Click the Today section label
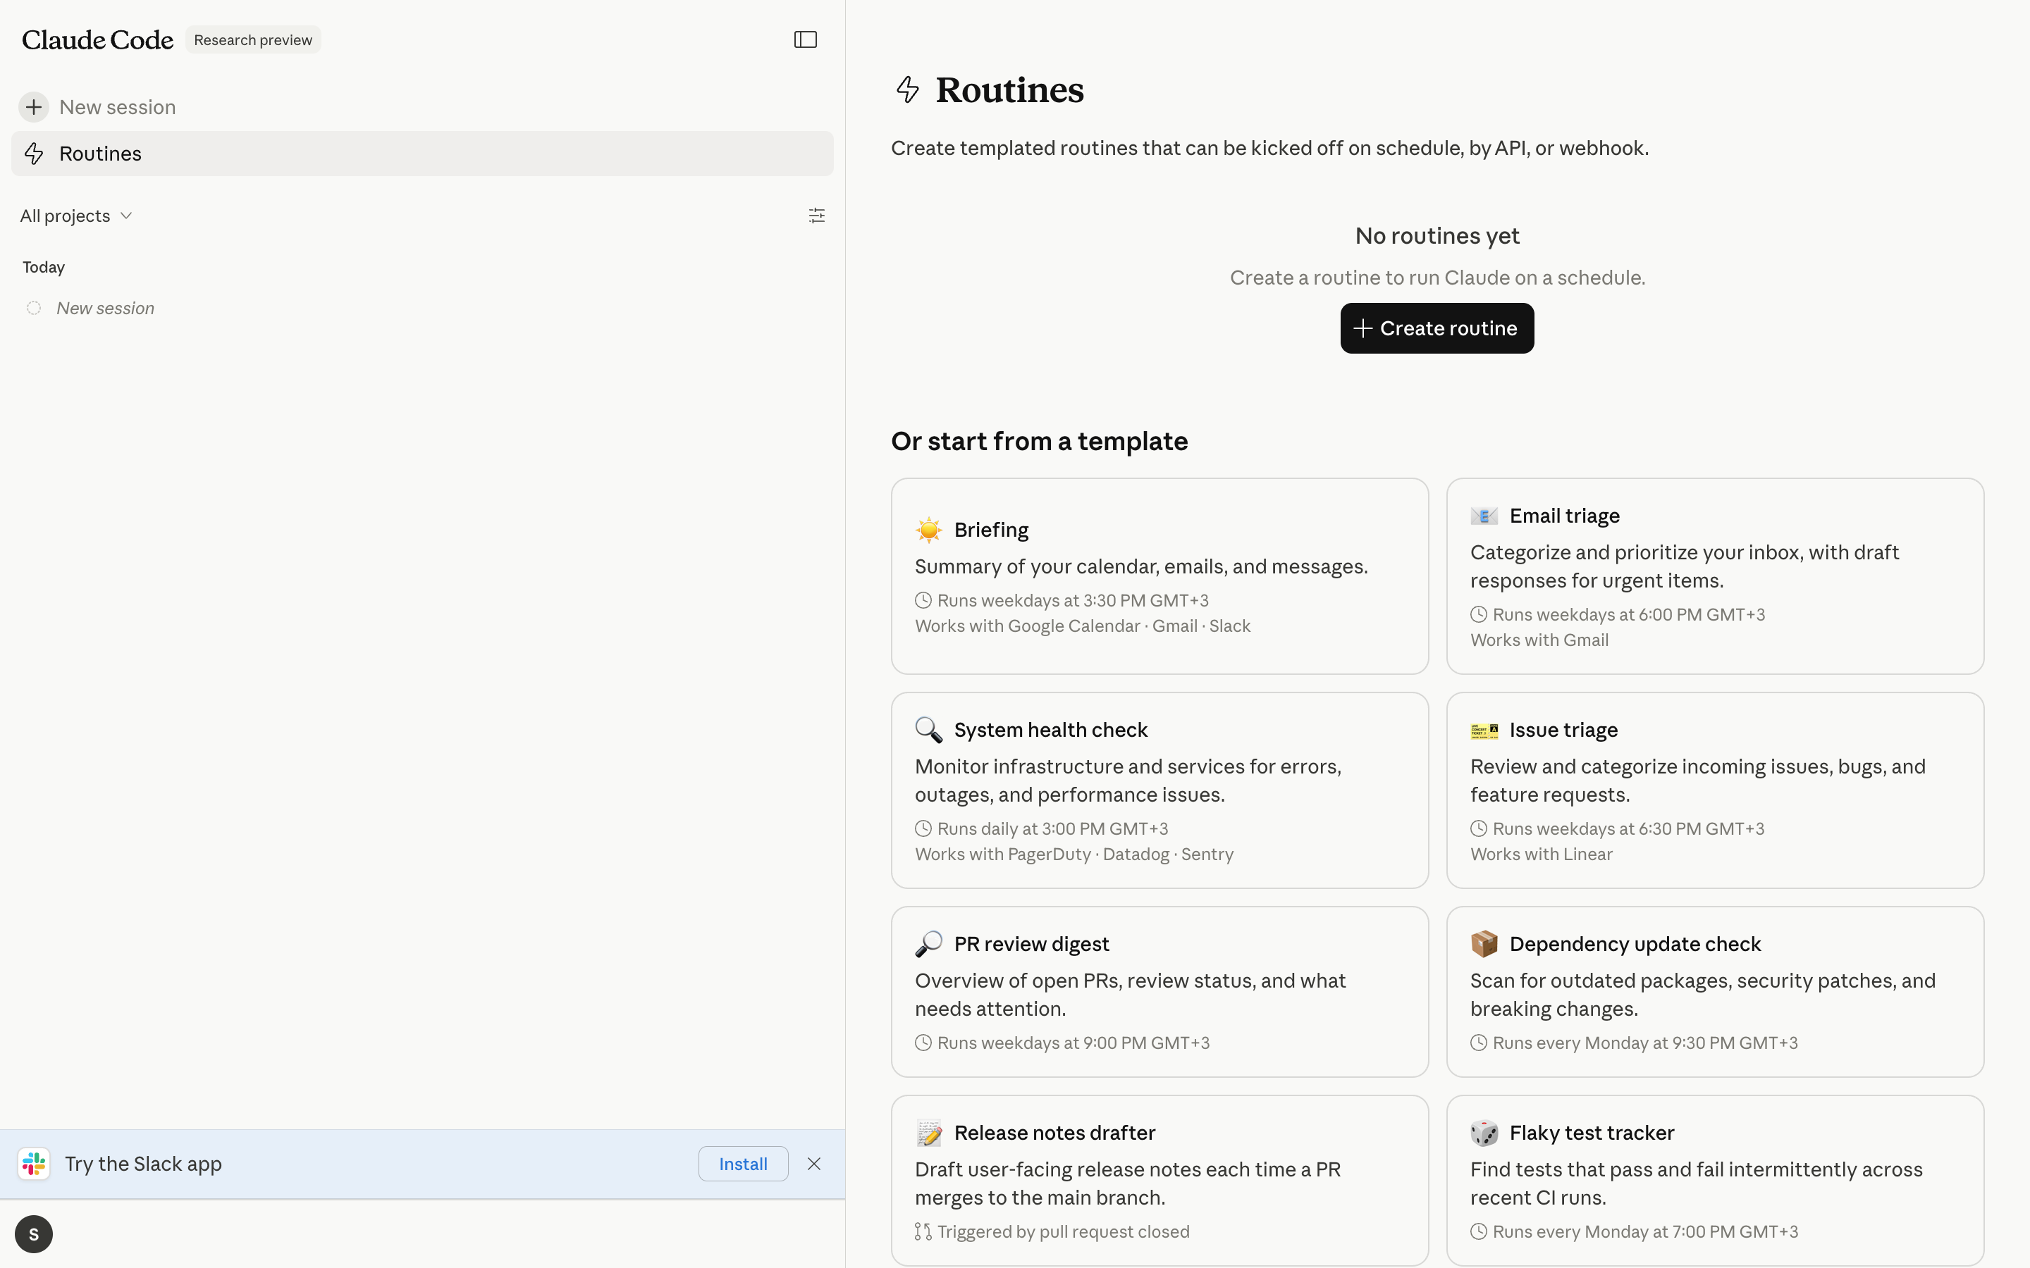Viewport: 2030px width, 1268px height. coord(44,268)
